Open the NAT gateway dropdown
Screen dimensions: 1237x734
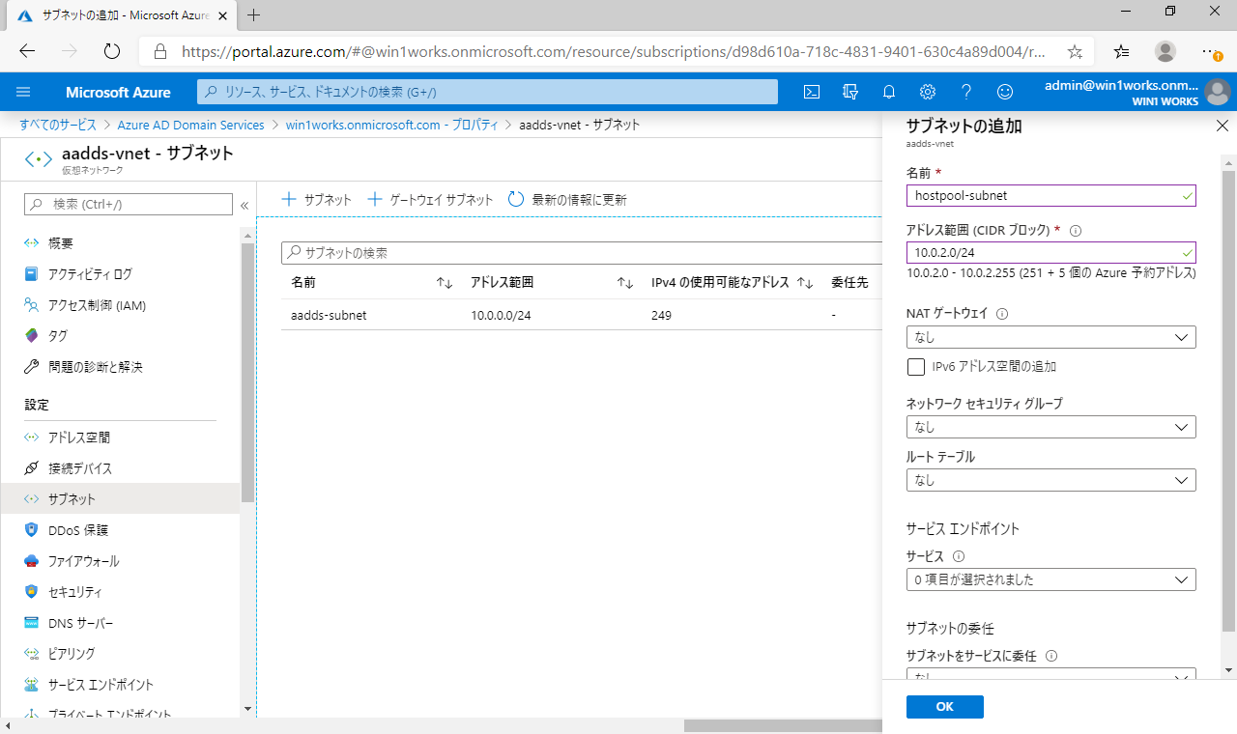[x=1051, y=337]
